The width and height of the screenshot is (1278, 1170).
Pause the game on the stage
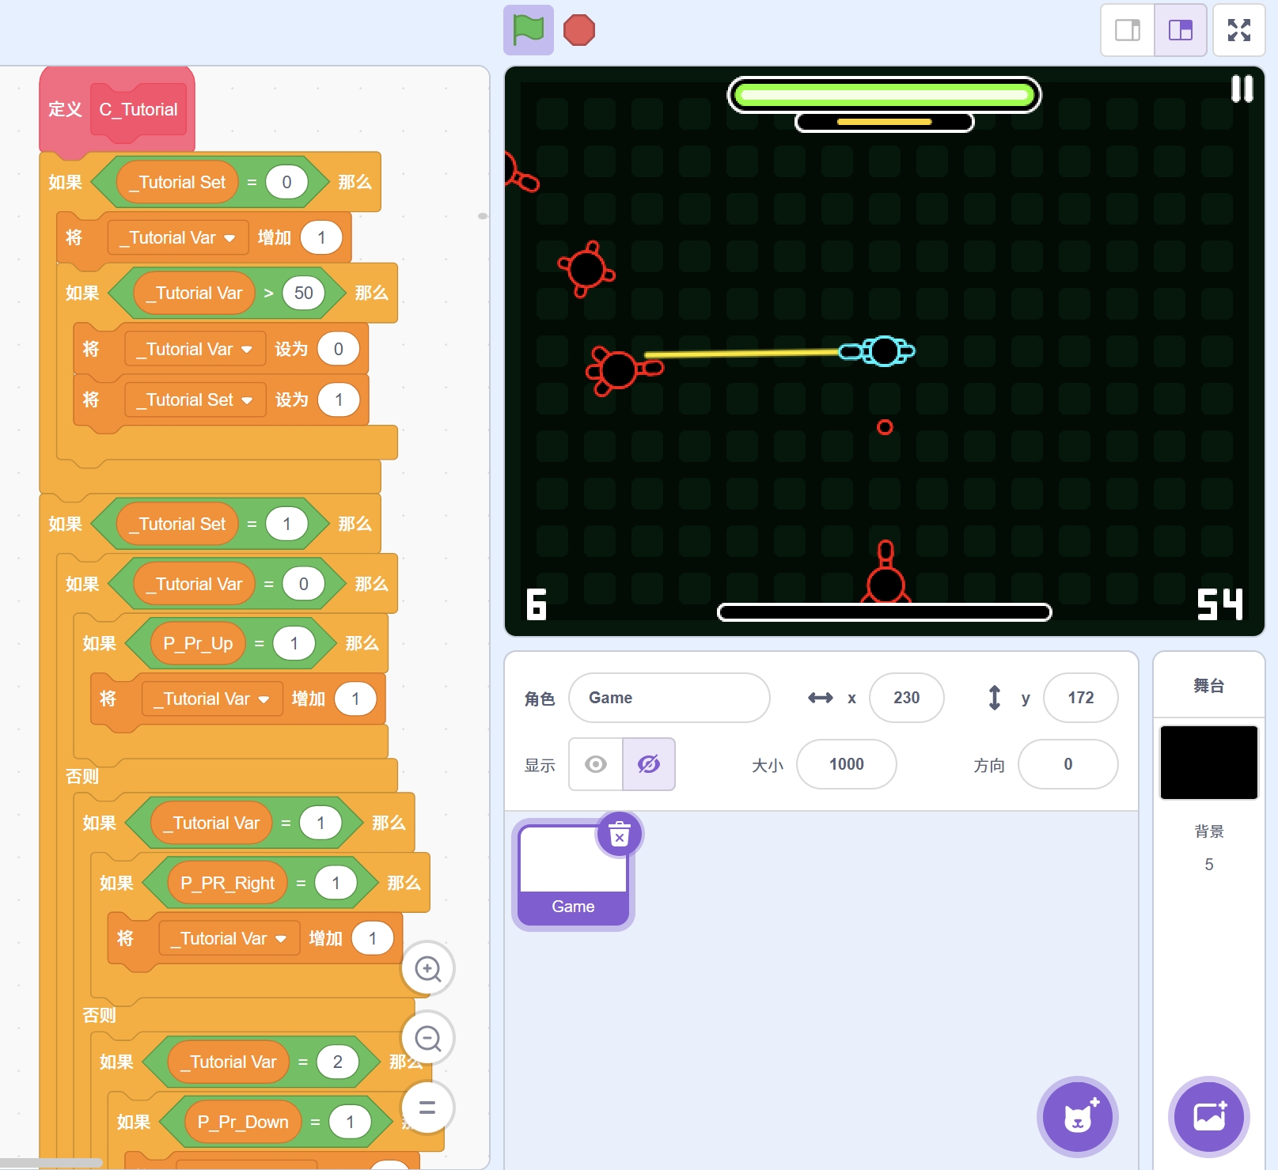pos(1242,89)
